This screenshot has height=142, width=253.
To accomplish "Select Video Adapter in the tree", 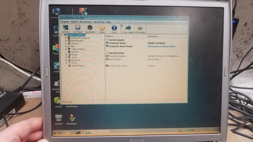I will pos(78,49).
